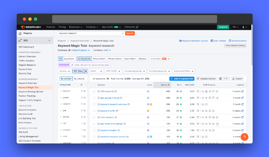The height and width of the screenshot is (157, 269).
Task: Add keyword insights with plus icon
Action: pyautogui.click(x=99, y=130)
